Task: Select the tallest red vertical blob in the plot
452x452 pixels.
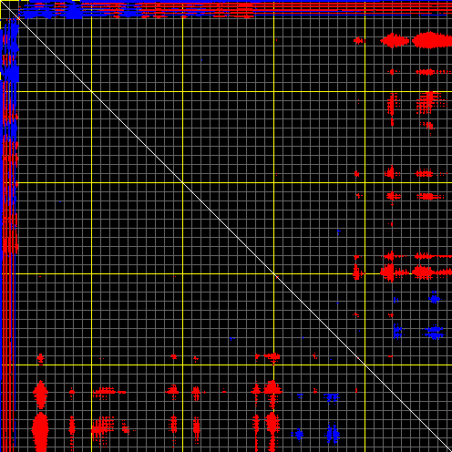Action: coord(40,432)
